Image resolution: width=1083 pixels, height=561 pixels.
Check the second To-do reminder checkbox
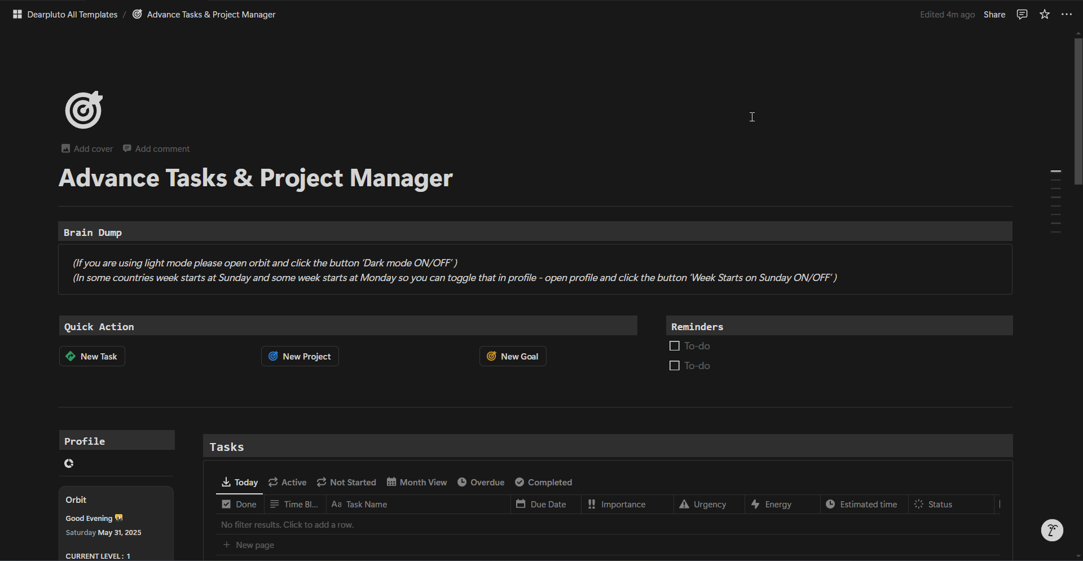[674, 366]
